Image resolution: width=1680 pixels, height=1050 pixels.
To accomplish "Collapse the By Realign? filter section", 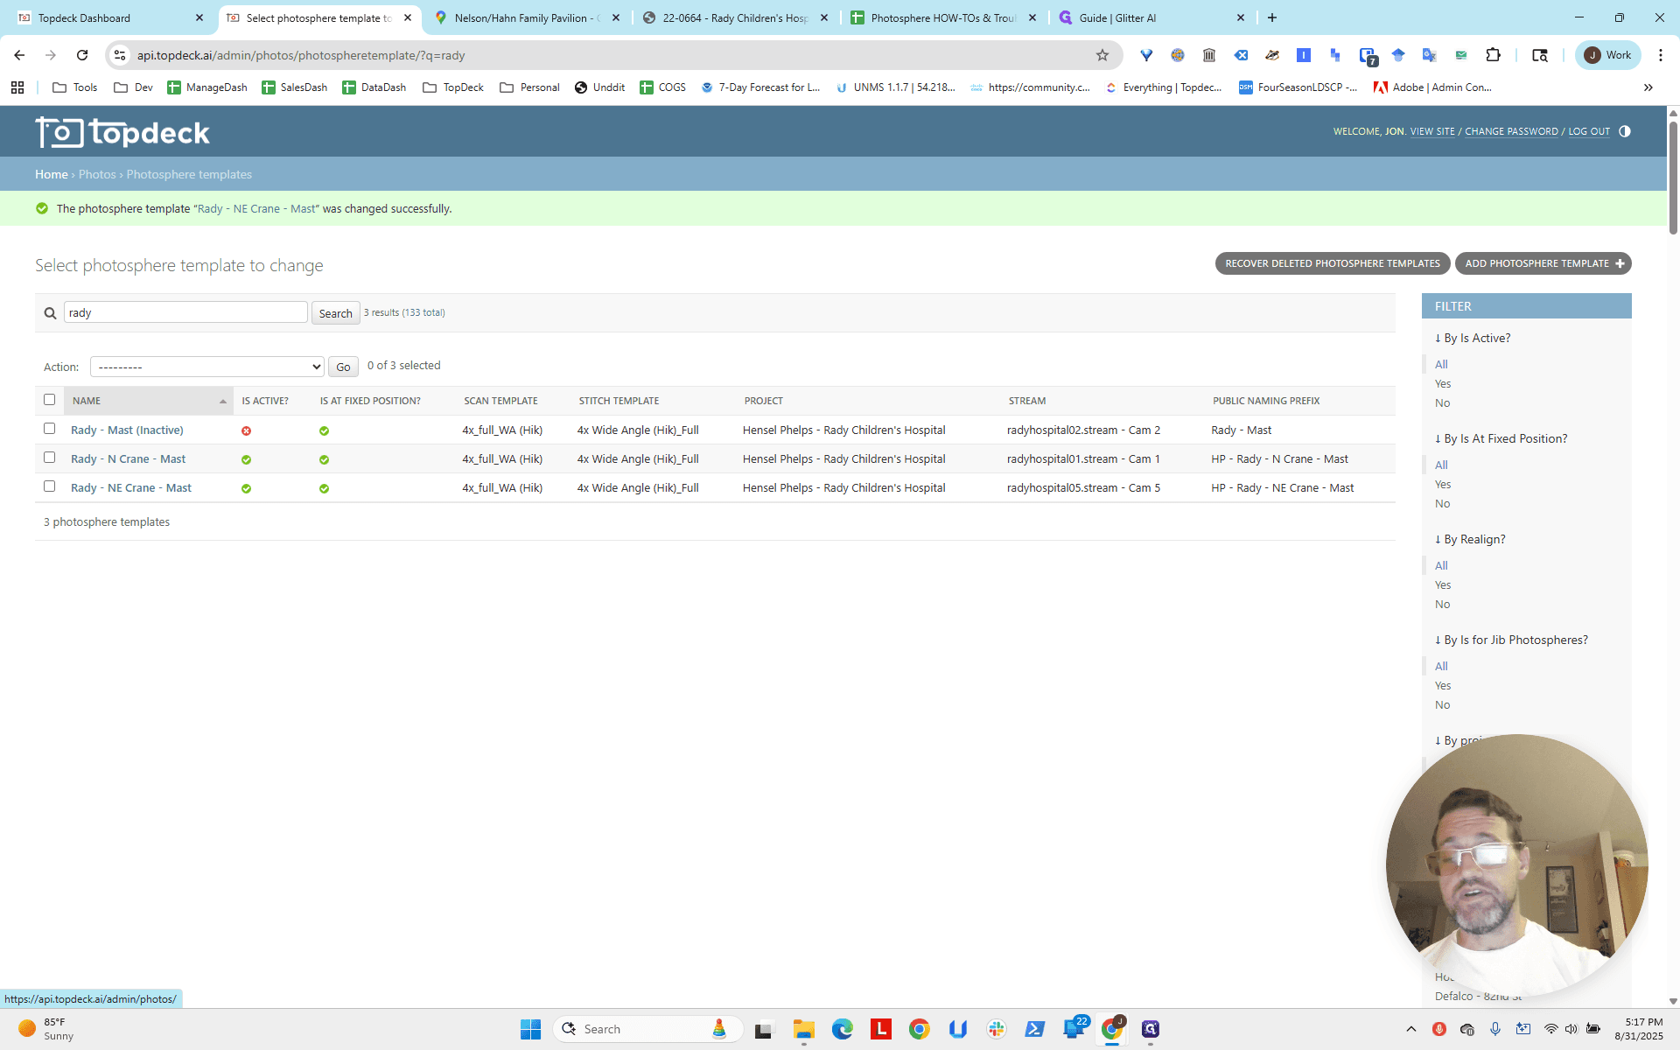I will tap(1470, 540).
